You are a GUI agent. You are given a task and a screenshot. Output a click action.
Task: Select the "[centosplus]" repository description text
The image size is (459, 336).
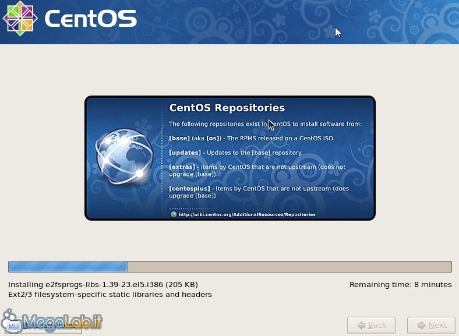[259, 192]
